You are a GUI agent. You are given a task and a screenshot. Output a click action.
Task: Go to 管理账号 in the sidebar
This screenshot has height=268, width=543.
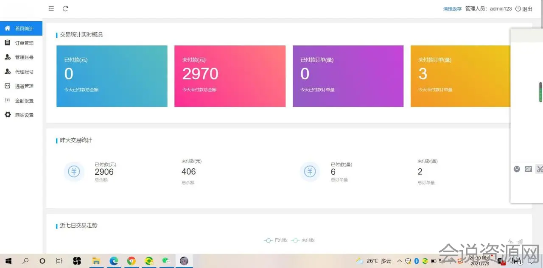[x=24, y=57]
